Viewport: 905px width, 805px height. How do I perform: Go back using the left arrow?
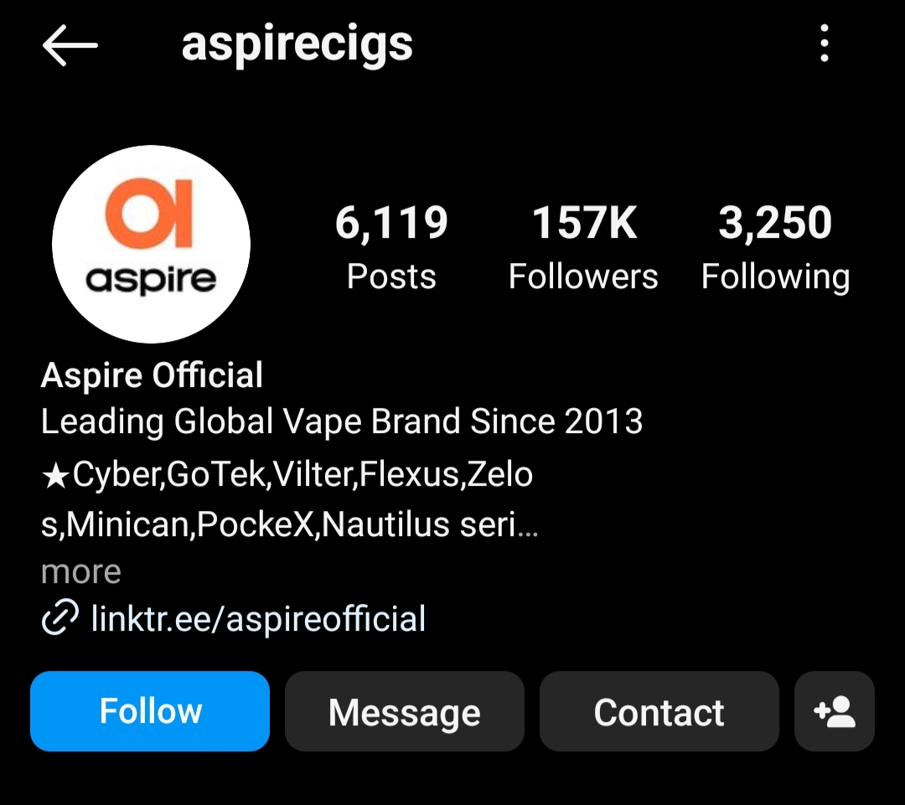70,45
